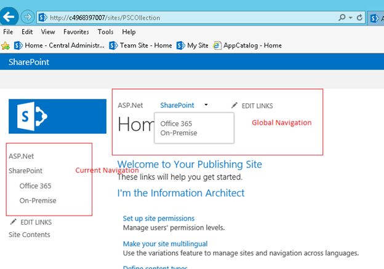This screenshot has height=269, width=384.
Task: Click EDIT LINKS under left navigation
Action: point(36,222)
